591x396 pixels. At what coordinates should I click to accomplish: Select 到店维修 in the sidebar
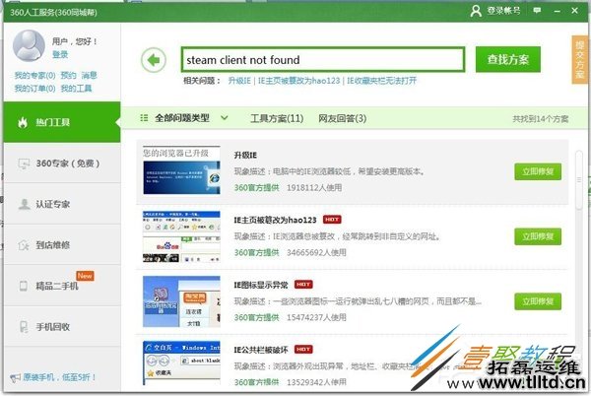(x=62, y=245)
